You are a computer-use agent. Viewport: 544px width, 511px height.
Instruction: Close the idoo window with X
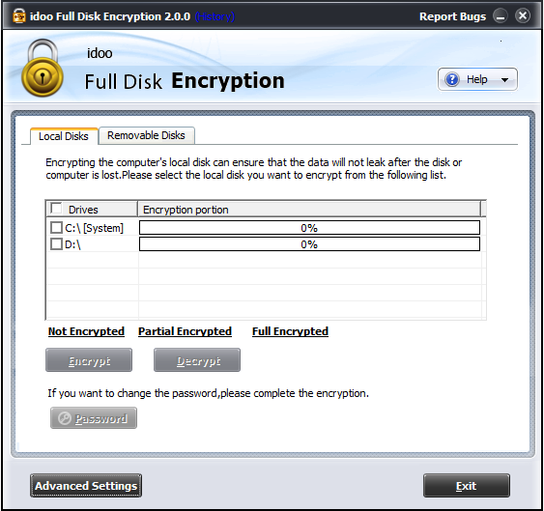click(x=522, y=15)
